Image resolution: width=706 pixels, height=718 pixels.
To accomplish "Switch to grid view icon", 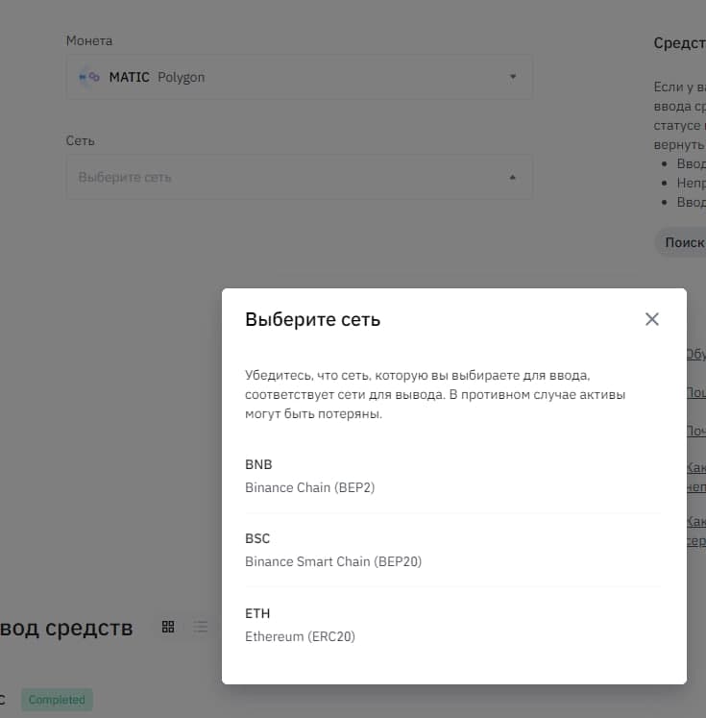I will [168, 627].
